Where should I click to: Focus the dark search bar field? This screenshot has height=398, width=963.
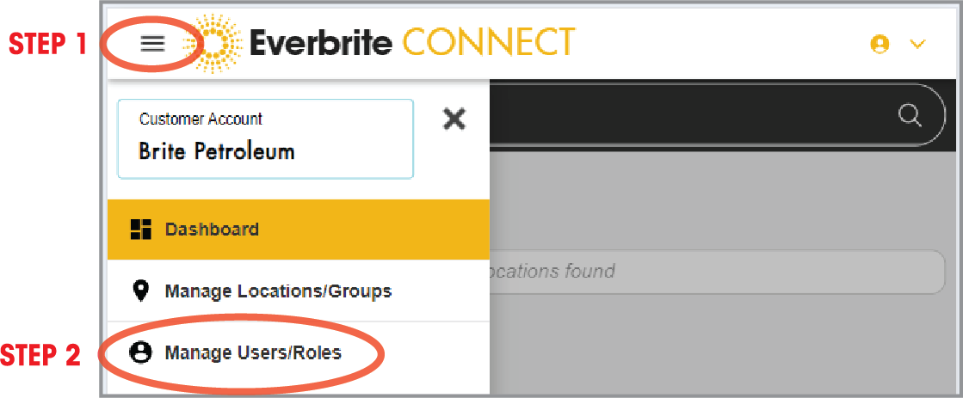[x=688, y=114]
